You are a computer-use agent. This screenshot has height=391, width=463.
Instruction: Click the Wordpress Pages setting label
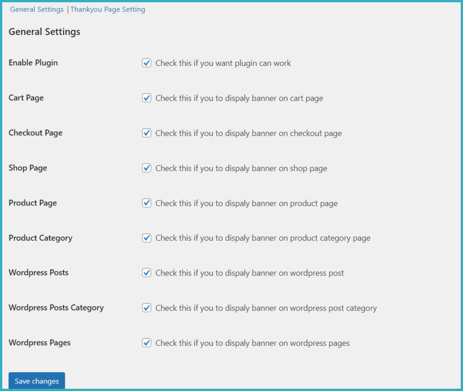(x=39, y=343)
